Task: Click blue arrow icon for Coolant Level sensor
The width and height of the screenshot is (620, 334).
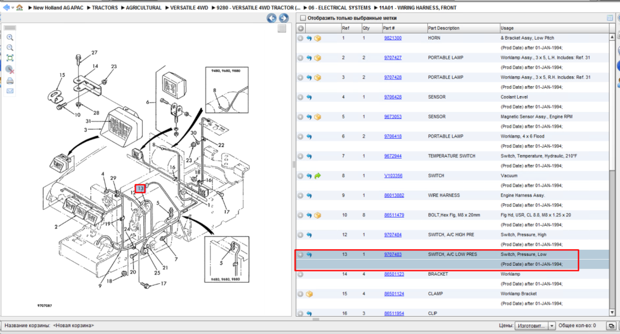Action: pos(309,97)
